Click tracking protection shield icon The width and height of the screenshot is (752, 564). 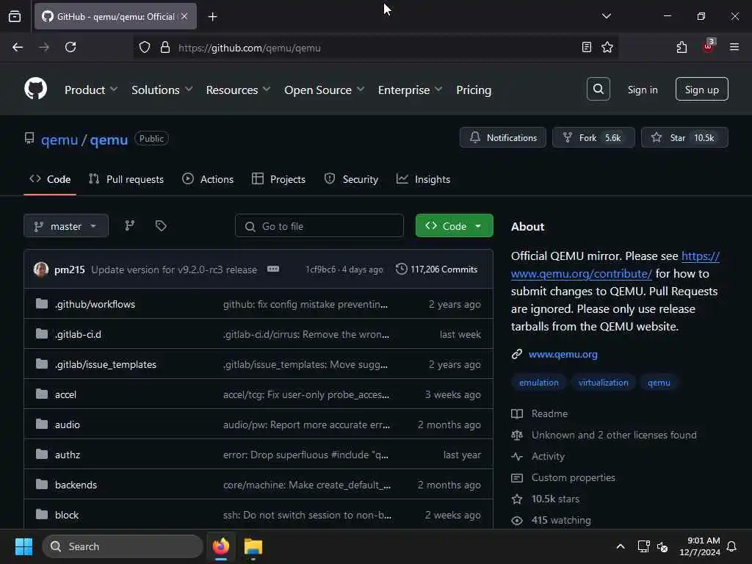(x=145, y=48)
